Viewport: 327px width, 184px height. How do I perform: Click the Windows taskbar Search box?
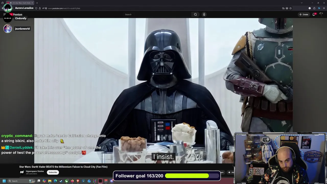point(21,181)
